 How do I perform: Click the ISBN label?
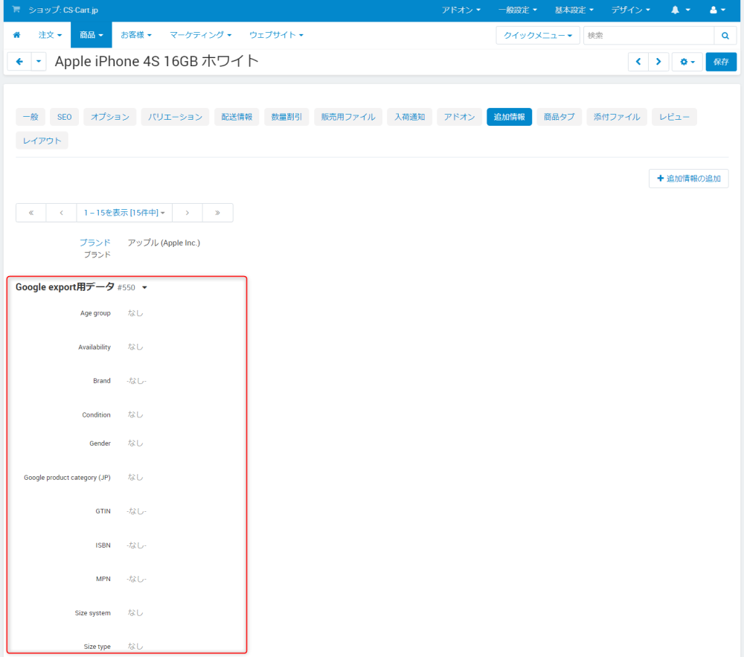coord(103,545)
